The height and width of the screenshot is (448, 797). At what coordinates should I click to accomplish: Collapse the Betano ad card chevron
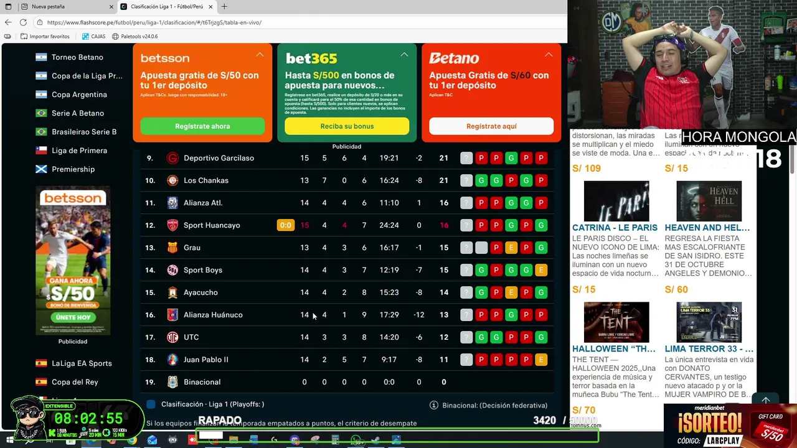[549, 55]
